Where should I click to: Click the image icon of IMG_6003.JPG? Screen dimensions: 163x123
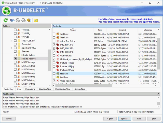pyautogui.click(x=58, y=52)
